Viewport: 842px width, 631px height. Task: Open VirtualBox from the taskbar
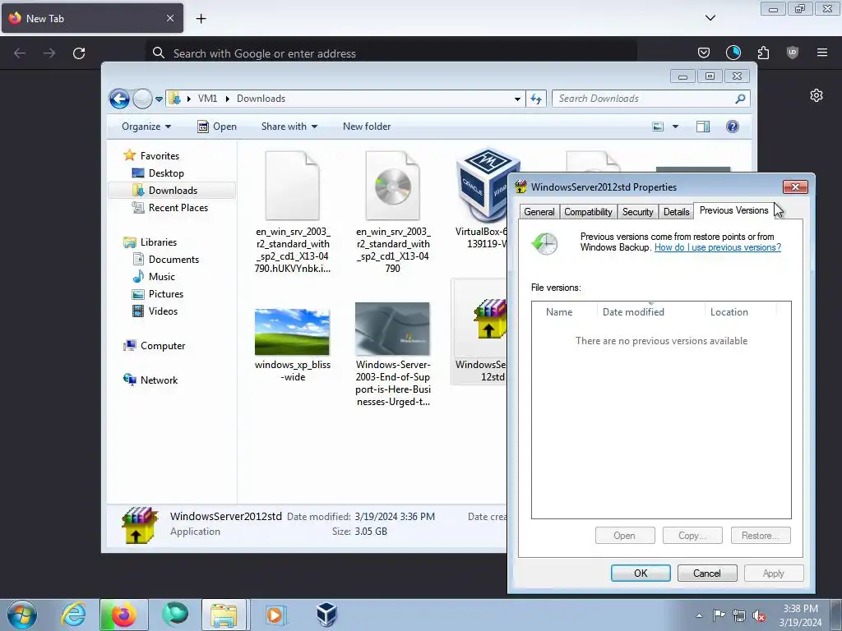pyautogui.click(x=326, y=615)
